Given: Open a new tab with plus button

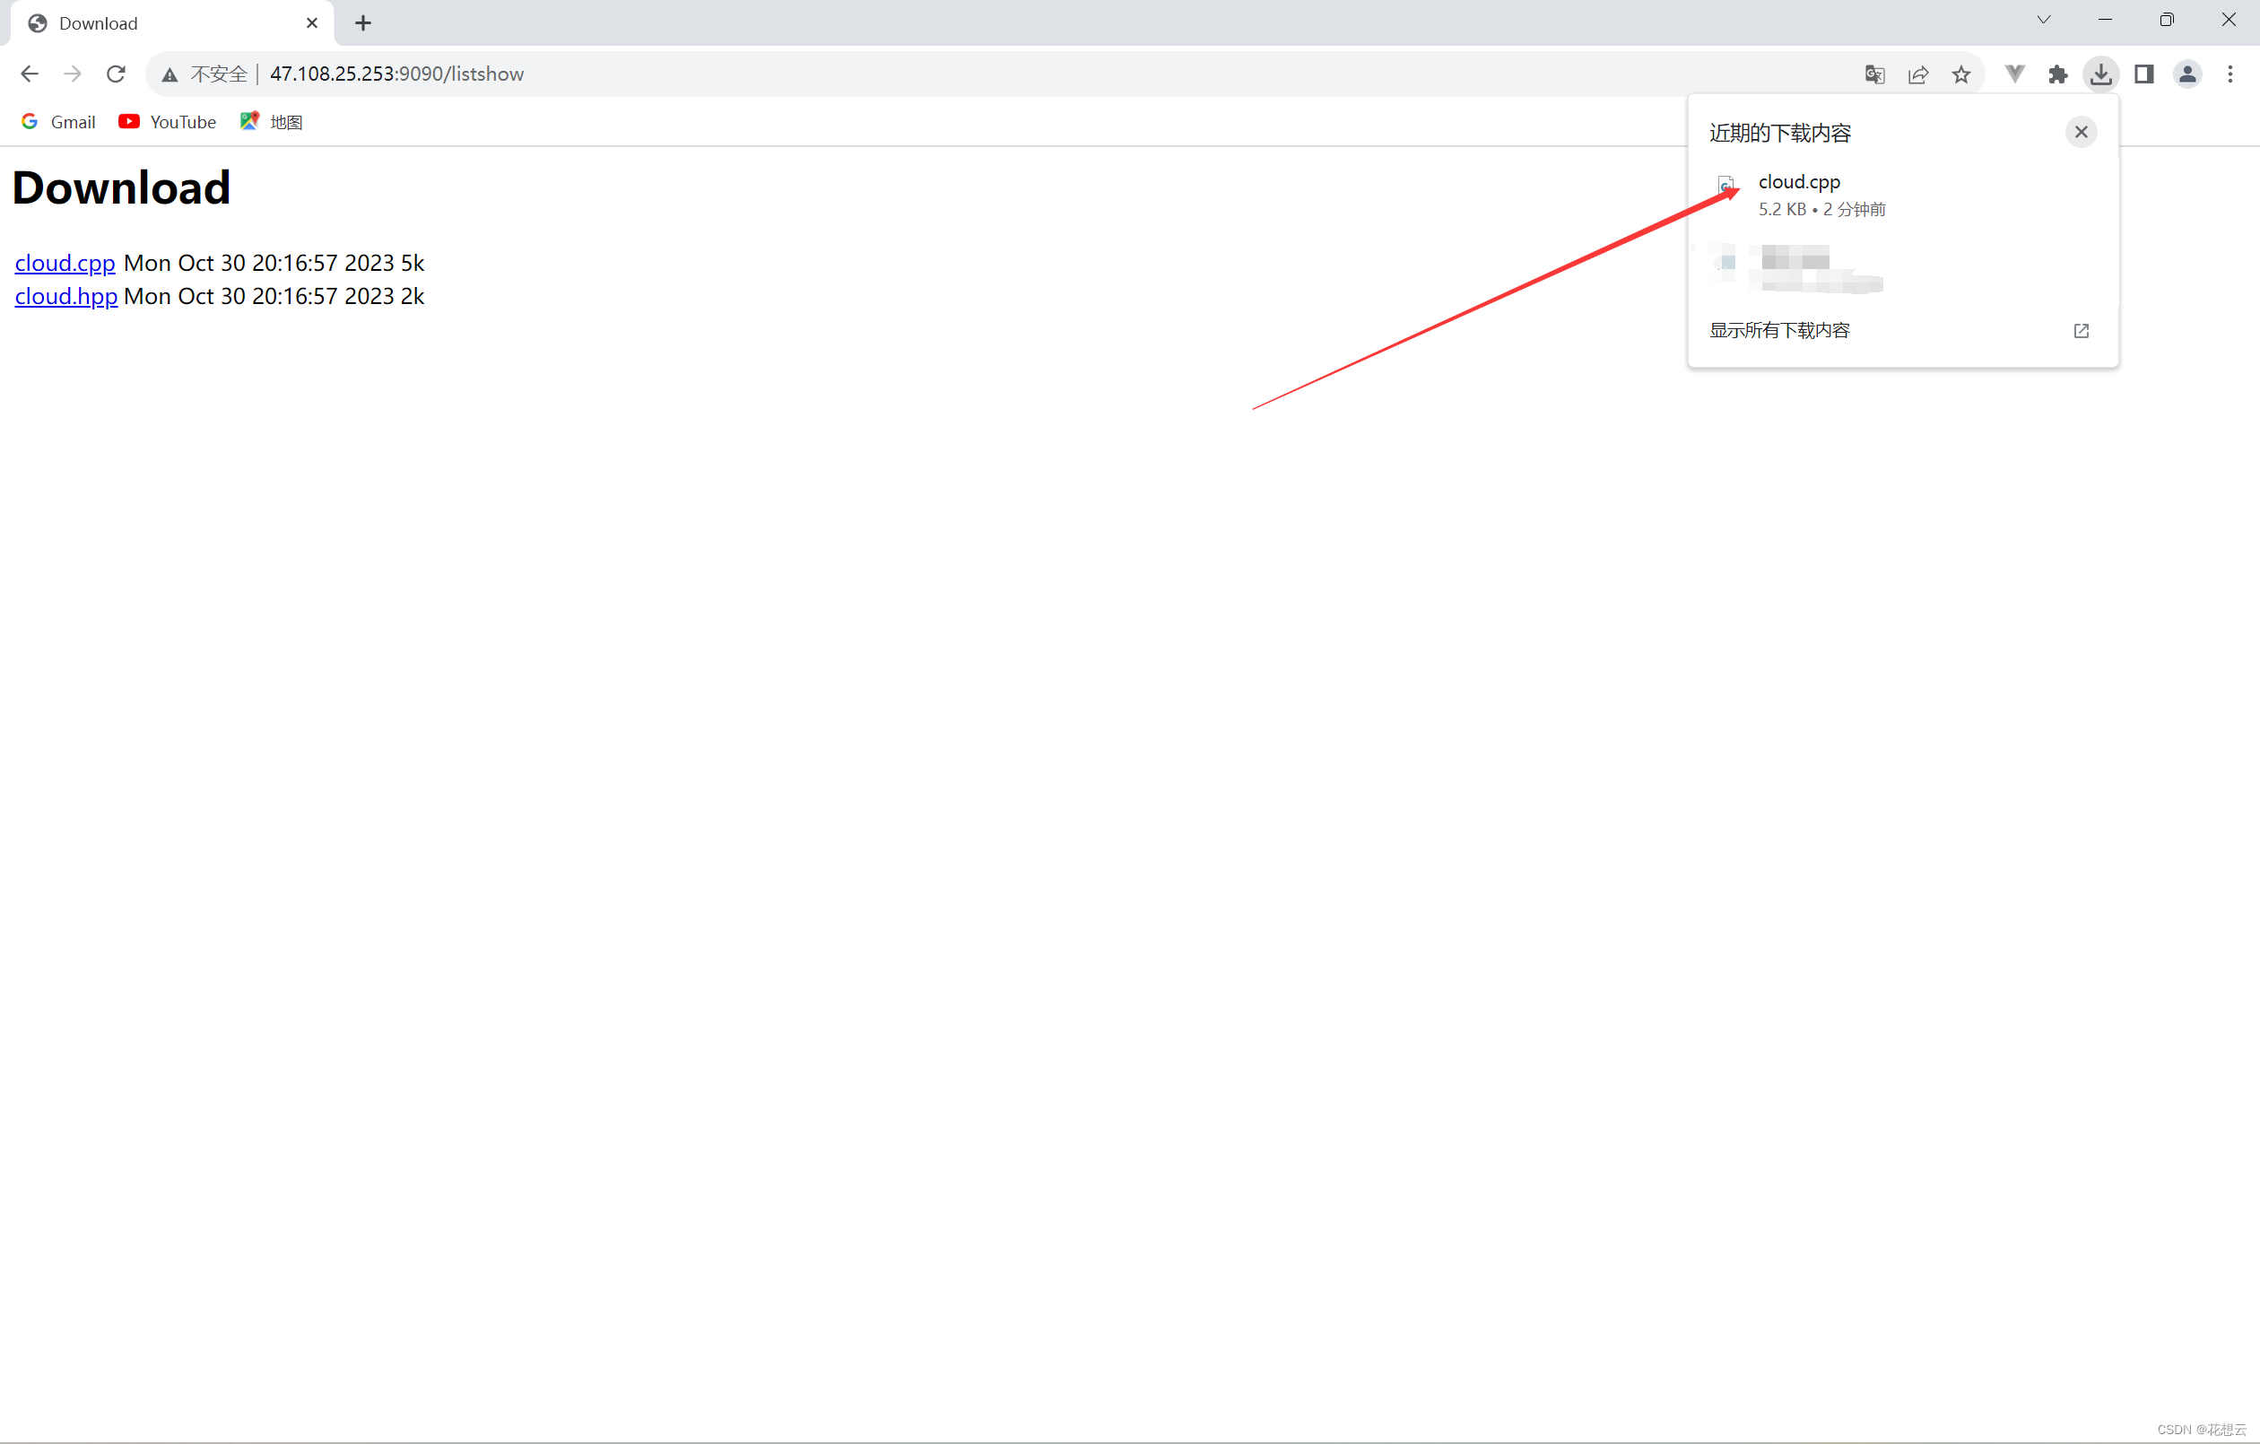Looking at the screenshot, I should click(x=363, y=23).
